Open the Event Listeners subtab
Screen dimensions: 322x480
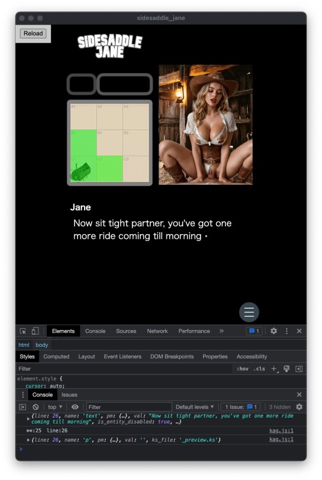coord(123,356)
